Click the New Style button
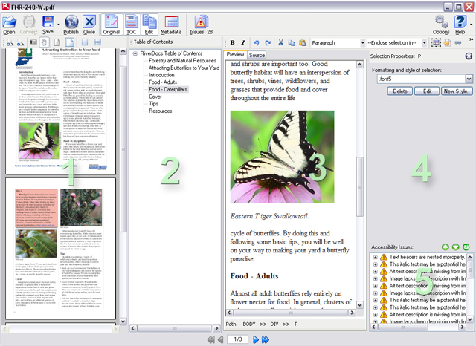 tap(457, 91)
